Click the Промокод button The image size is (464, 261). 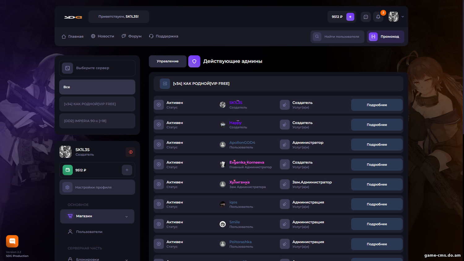tap(385, 36)
